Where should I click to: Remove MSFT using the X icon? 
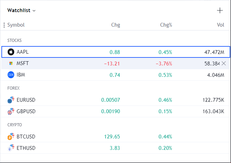224,63
